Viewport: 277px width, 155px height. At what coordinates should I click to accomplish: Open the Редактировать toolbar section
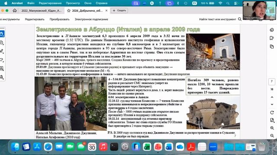tap(35, 19)
